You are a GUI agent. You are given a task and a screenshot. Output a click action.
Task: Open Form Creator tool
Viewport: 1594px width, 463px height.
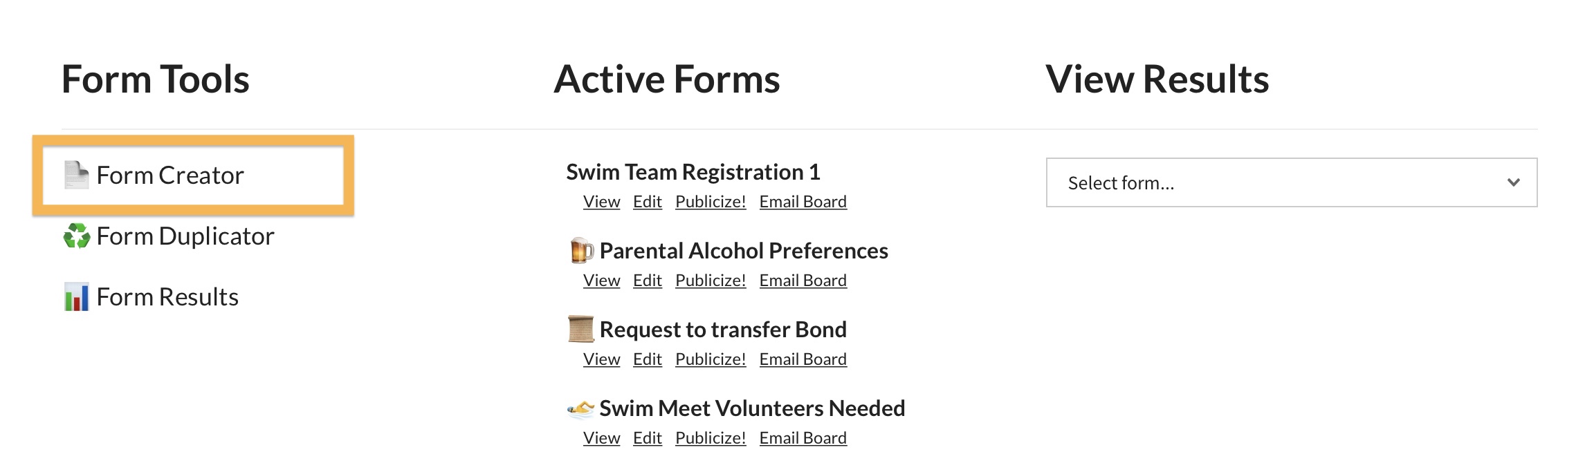170,176
